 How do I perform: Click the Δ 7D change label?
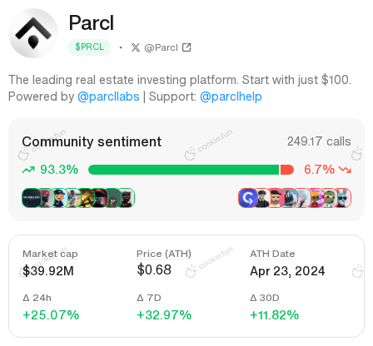[149, 298]
